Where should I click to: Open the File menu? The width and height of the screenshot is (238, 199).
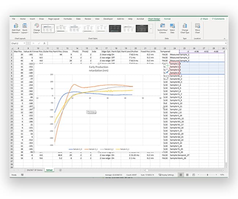click(x=14, y=19)
